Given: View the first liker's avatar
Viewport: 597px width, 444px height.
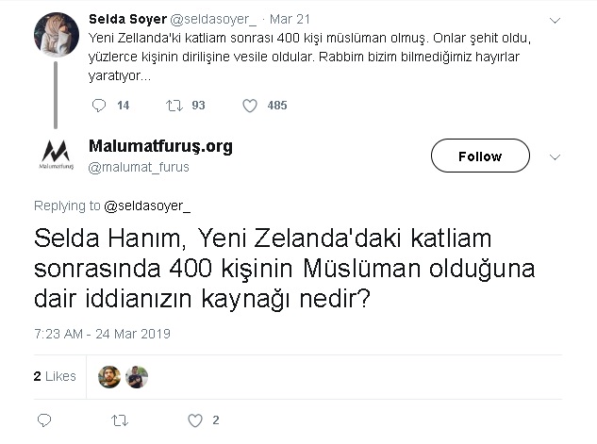Looking at the screenshot, I should 109,377.
